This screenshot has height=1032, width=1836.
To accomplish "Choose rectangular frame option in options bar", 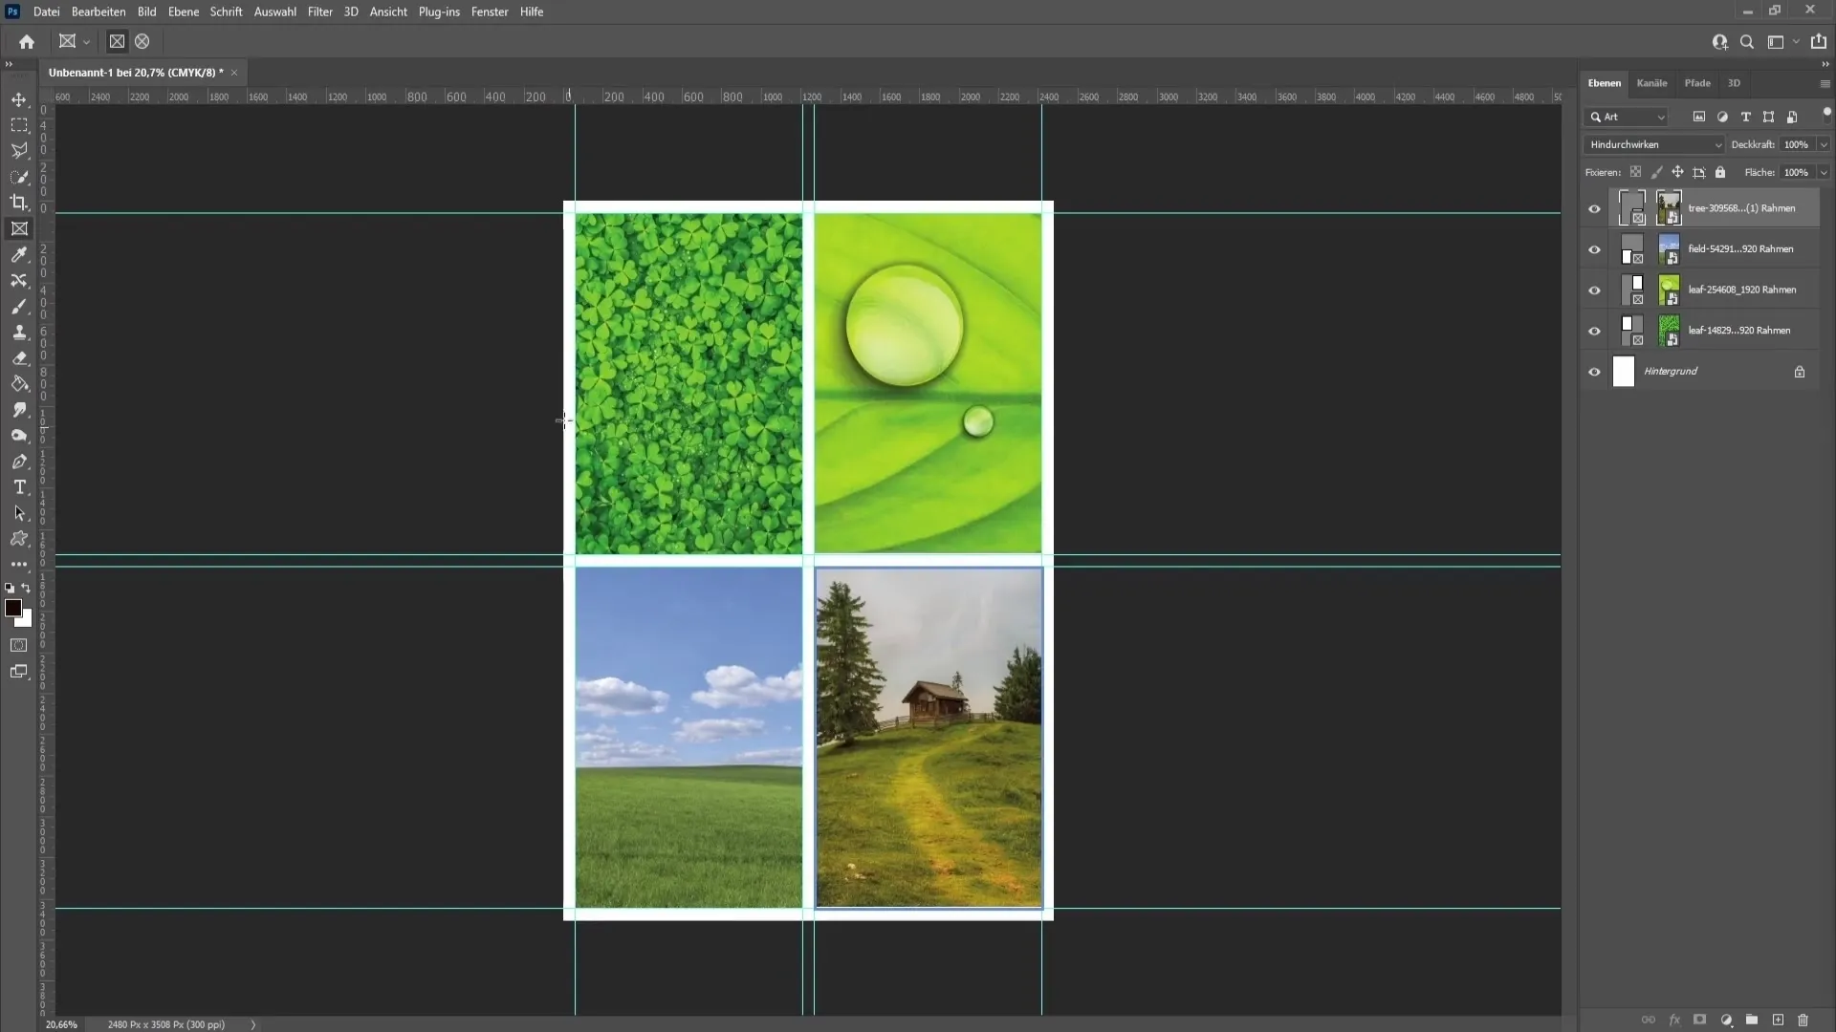I will 117,41.
